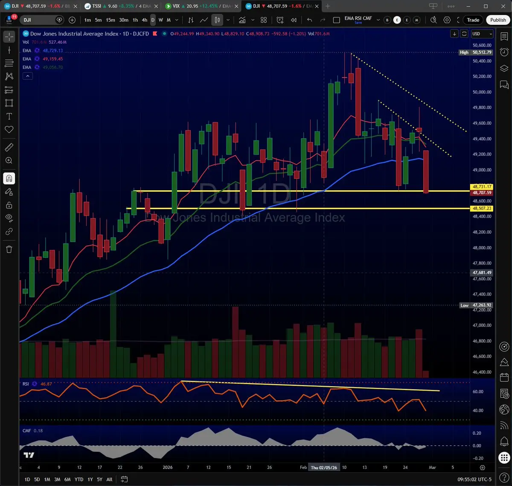
Task: Open the community globe icon
Action: point(504,409)
